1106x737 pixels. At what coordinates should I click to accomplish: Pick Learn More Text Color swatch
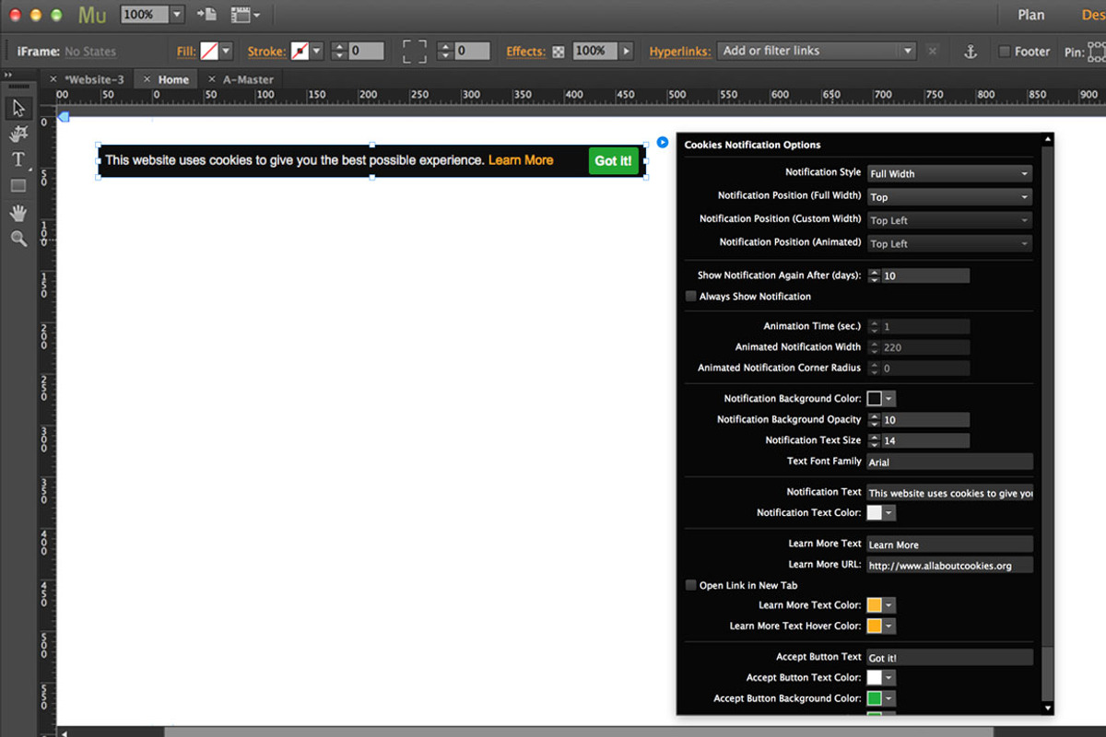(875, 605)
